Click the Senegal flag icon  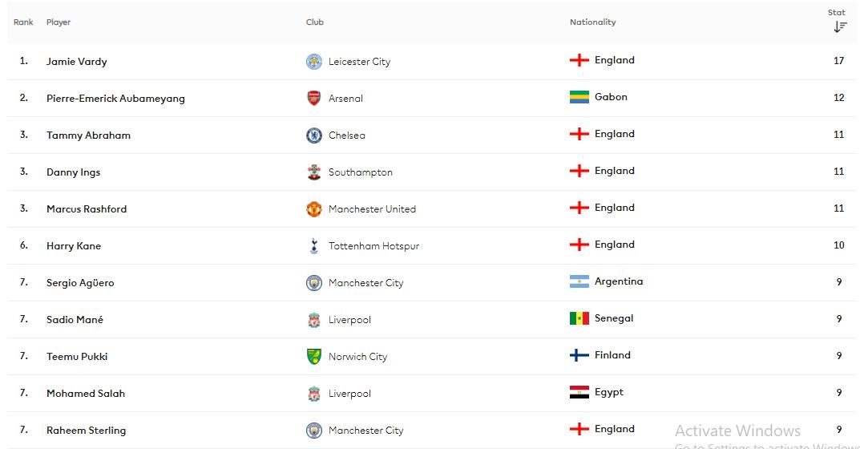(579, 318)
